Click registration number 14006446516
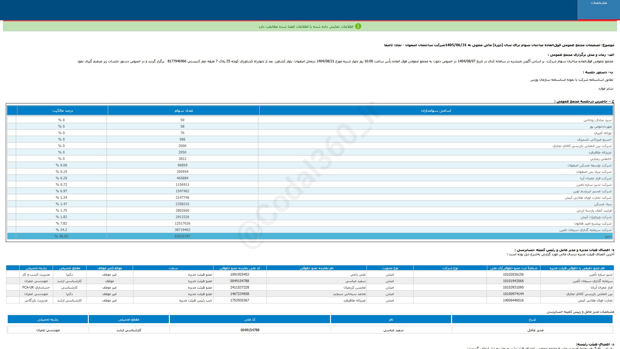This screenshot has width=620, height=349. (513, 300)
